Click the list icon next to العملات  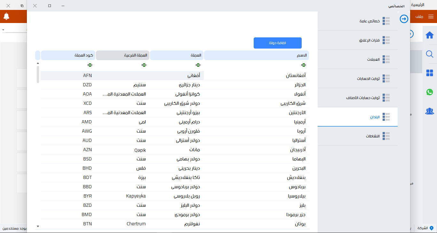pyautogui.click(x=386, y=59)
